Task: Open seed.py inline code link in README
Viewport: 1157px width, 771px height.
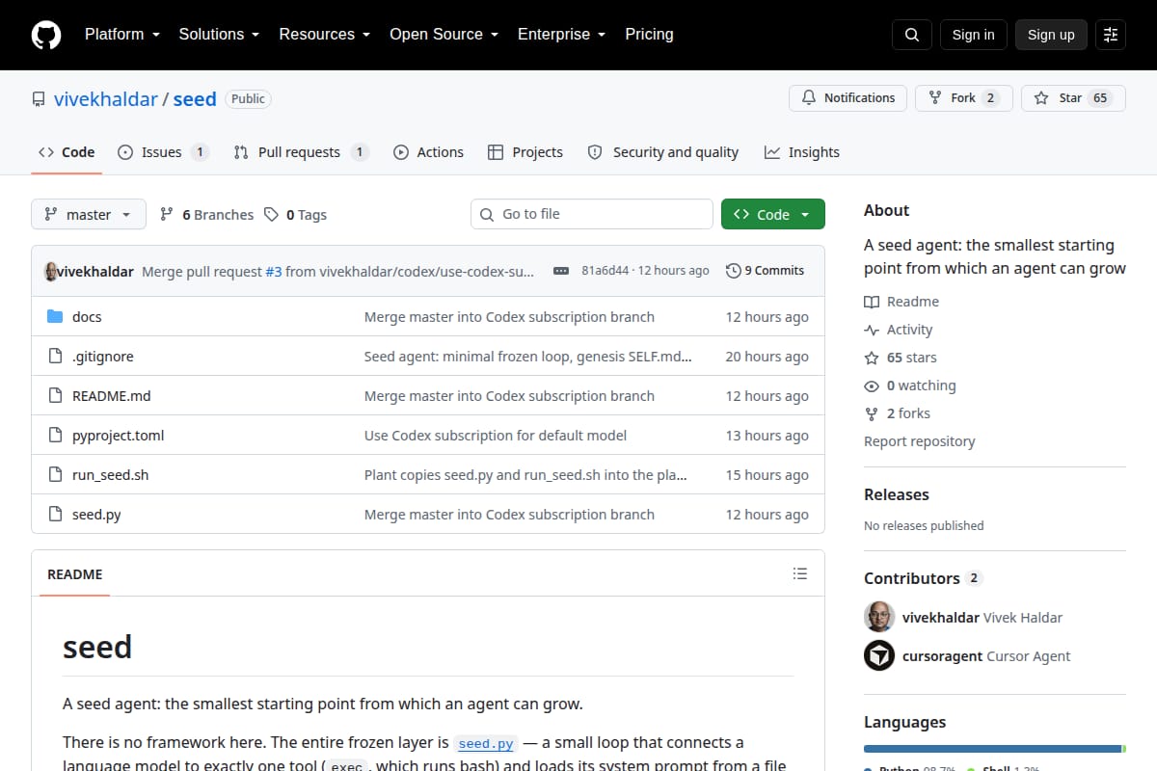Action: point(486,743)
